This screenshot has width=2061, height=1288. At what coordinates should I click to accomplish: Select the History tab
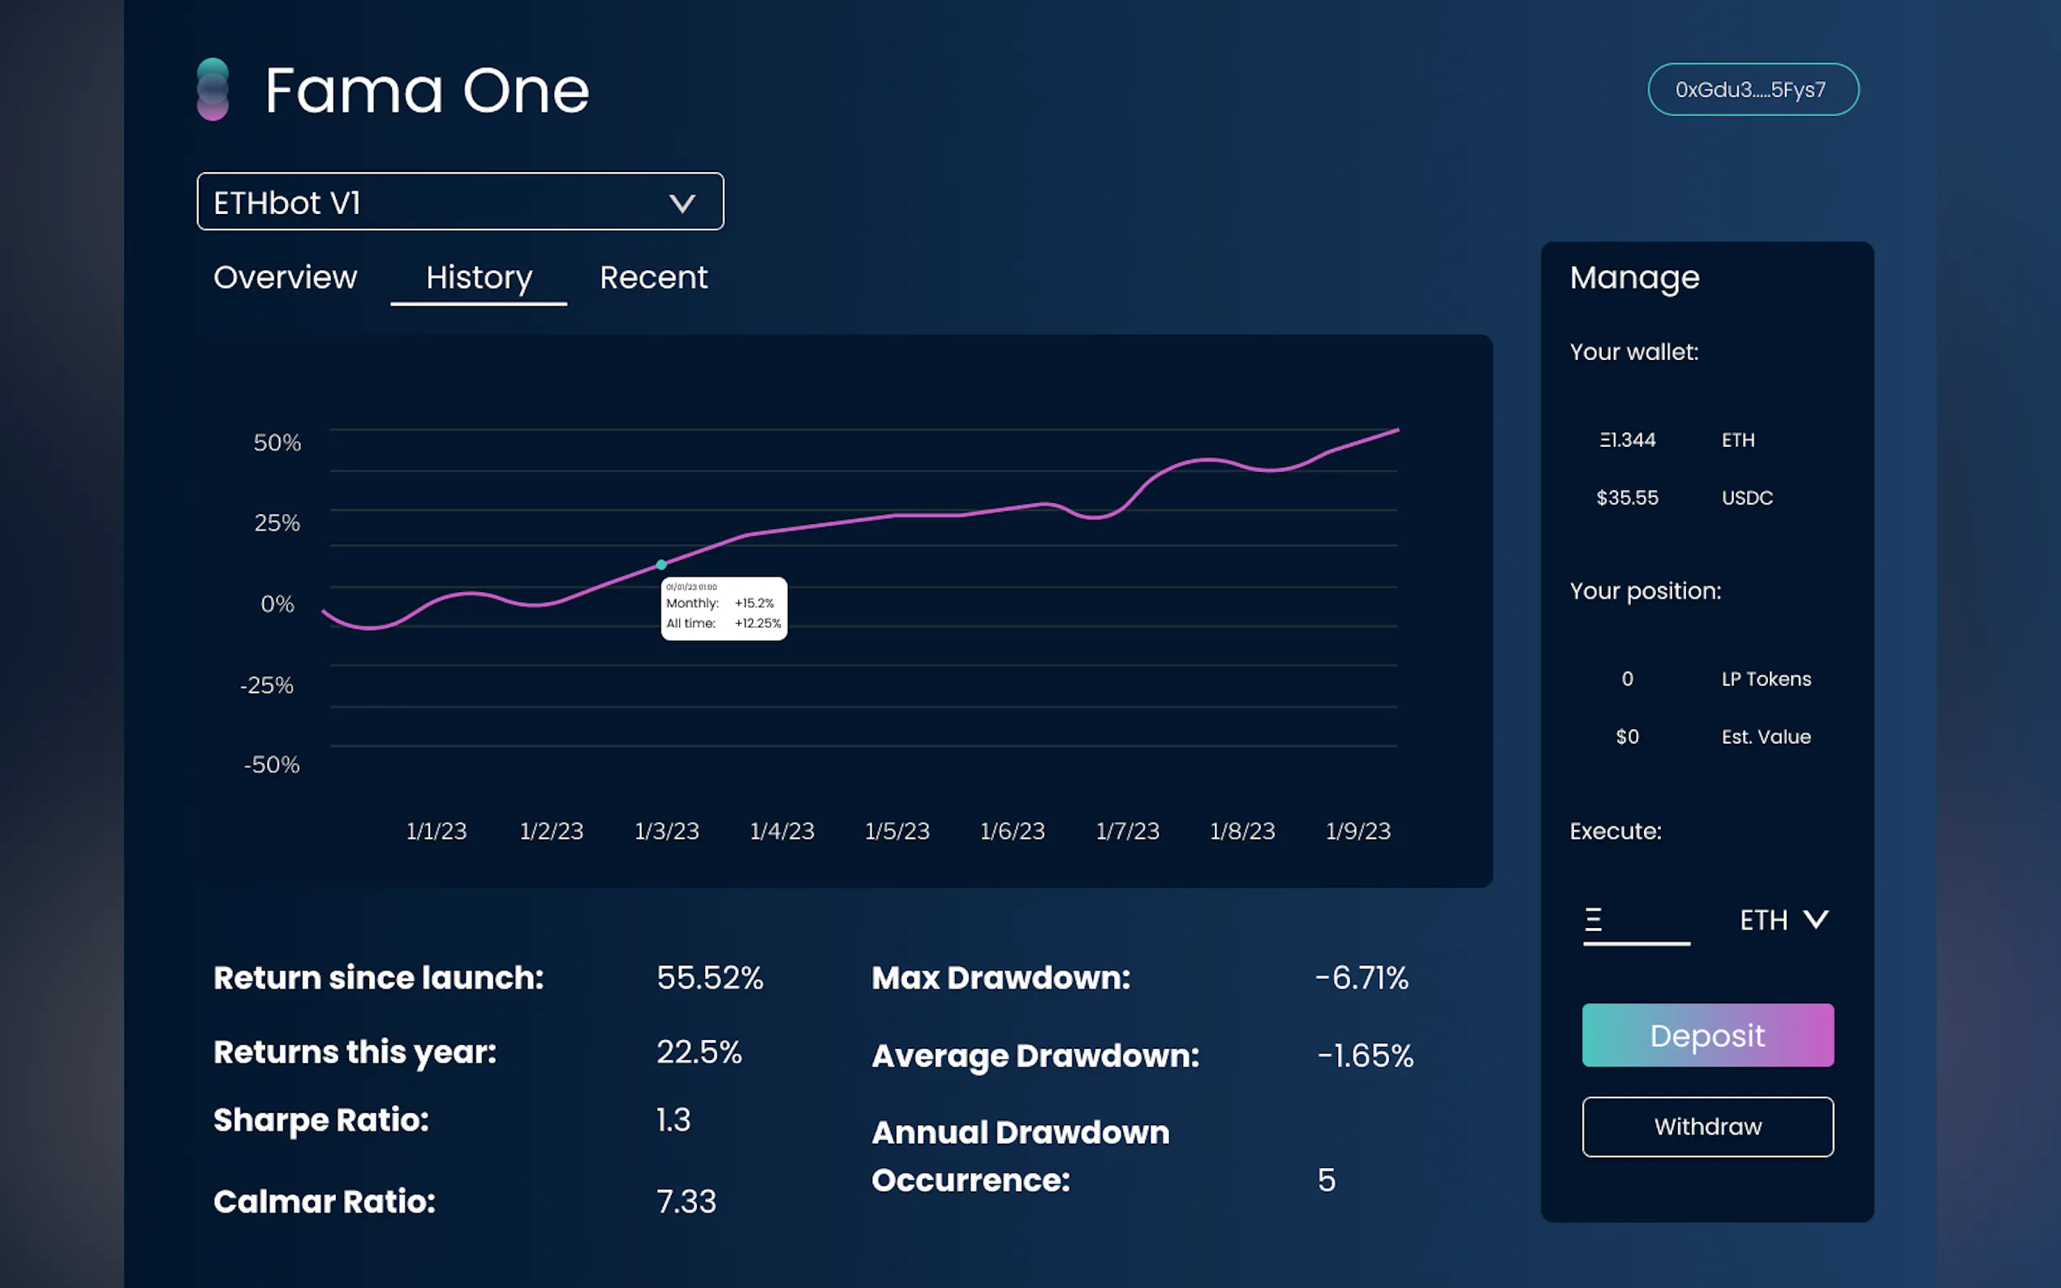point(479,277)
